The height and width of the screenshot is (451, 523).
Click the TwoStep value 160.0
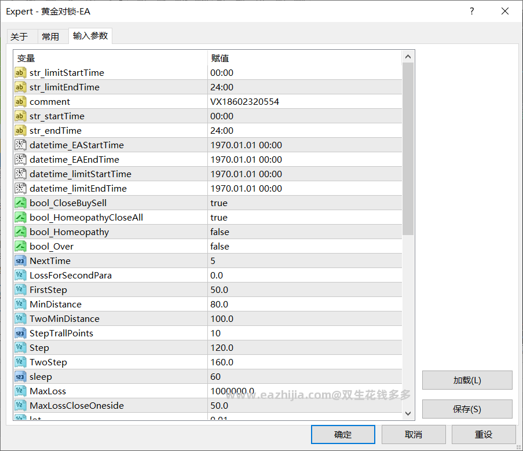point(222,362)
